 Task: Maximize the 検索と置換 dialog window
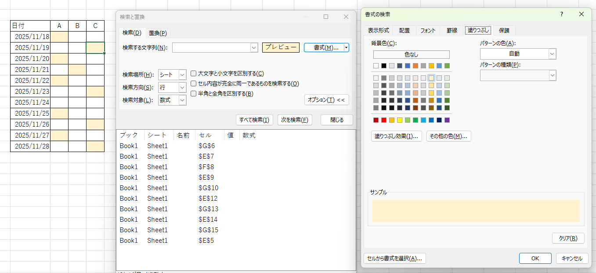coord(326,17)
